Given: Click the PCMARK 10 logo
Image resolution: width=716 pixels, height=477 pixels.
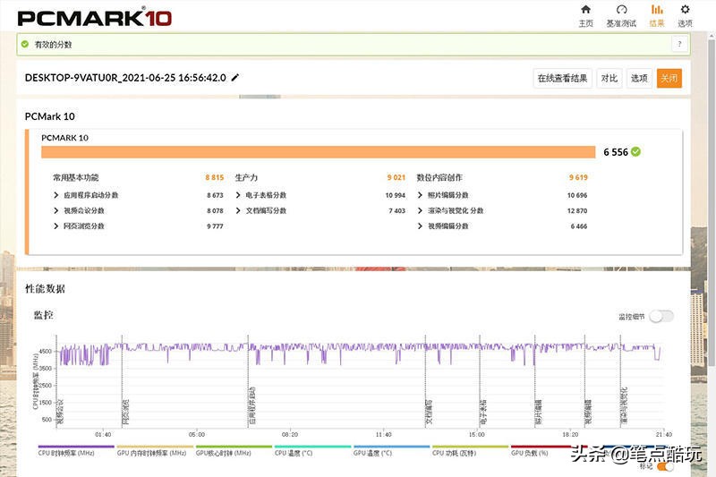Looking at the screenshot, I should pos(95,18).
